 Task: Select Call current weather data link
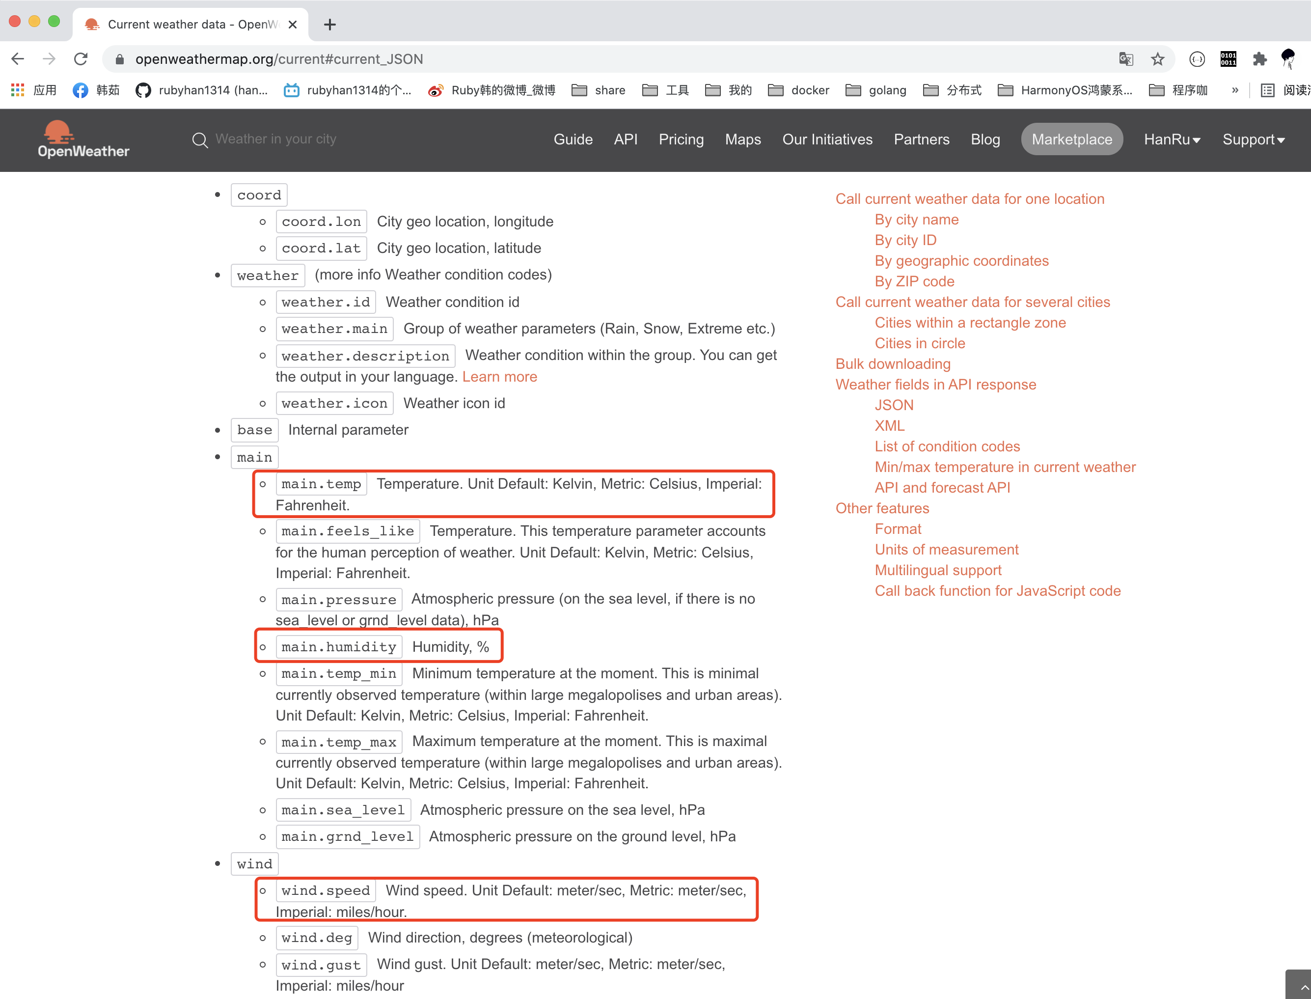[969, 199]
